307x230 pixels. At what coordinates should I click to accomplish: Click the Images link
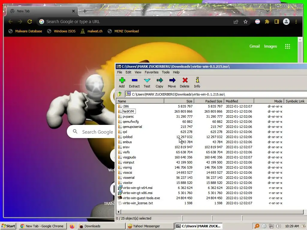[x=270, y=46]
